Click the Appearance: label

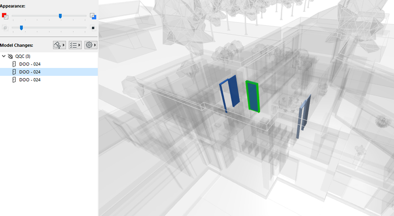click(x=13, y=6)
